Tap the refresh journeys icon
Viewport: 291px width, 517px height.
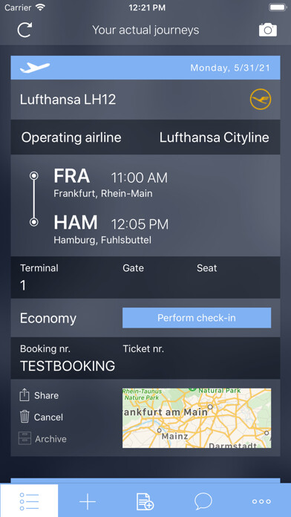pos(24,30)
